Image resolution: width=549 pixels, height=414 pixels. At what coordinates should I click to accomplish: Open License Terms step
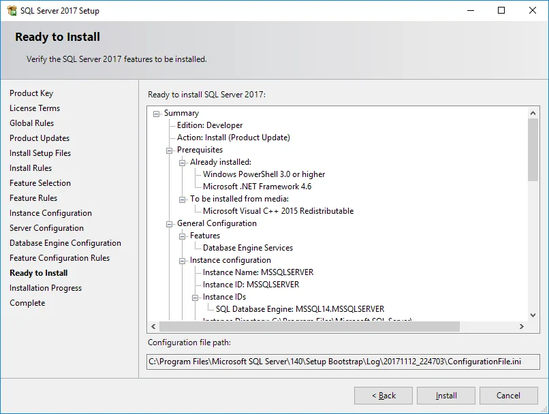[35, 108]
